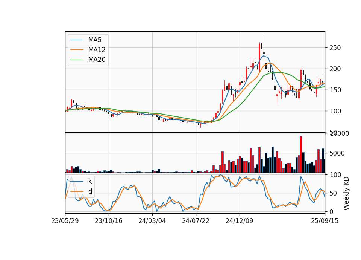The image size is (361, 260).
Task: Click the orange MA12 legend line sample
Action: click(x=77, y=50)
